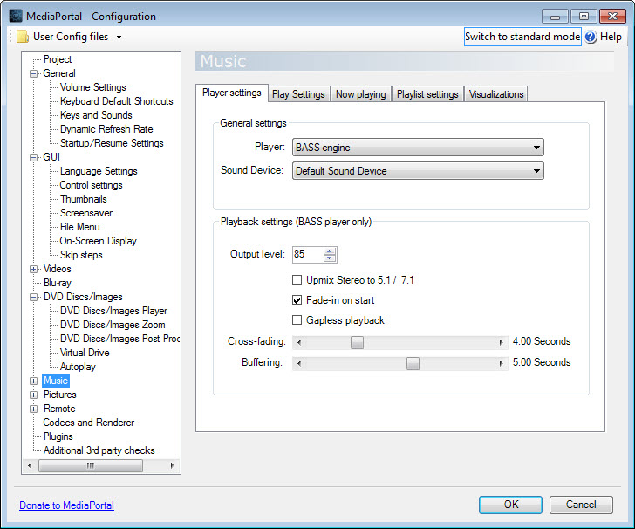Select Language Settings tree item
Image resolution: width=635 pixels, height=529 pixels.
point(99,171)
